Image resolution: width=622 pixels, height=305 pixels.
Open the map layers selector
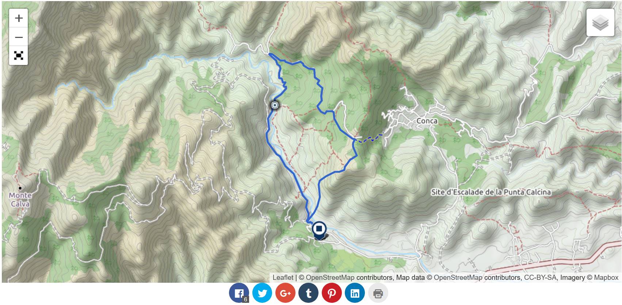click(600, 23)
